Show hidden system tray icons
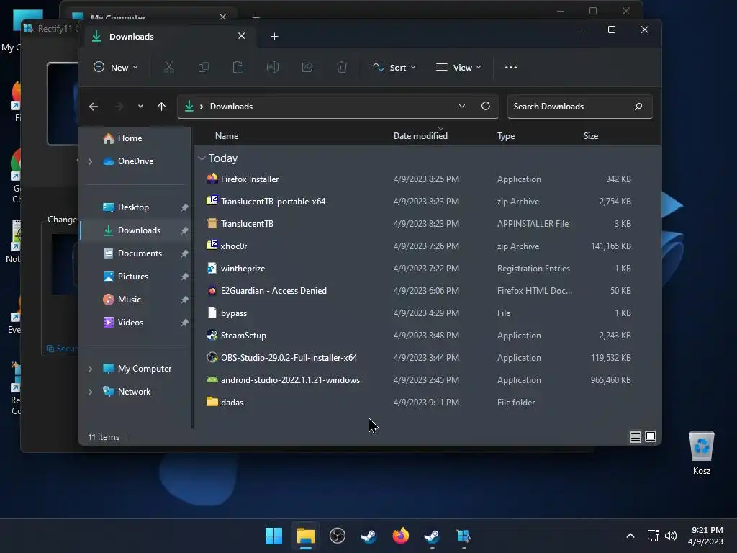The image size is (737, 553). tap(630, 536)
